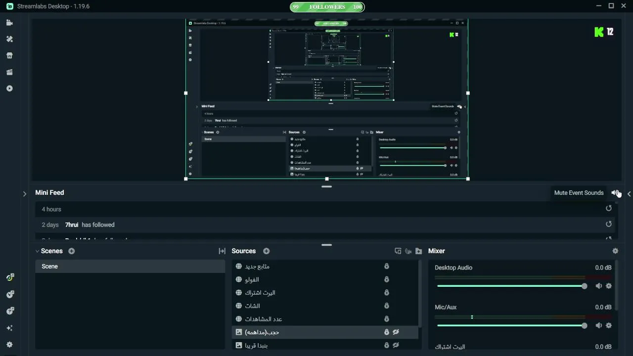The width and height of the screenshot is (633, 356).
Task: Click the Desktop Audio label
Action: (x=453, y=267)
